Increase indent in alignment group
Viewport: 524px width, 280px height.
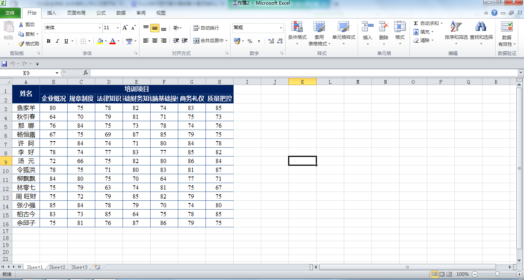[185, 40]
